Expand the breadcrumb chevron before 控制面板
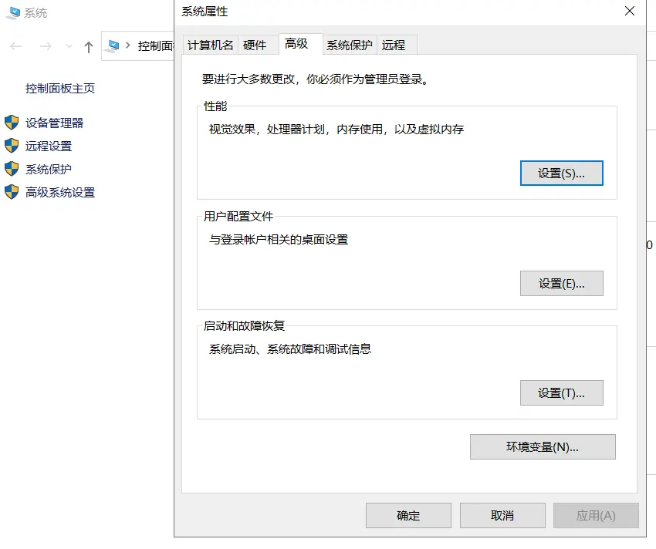The height and width of the screenshot is (549, 656). coord(129,45)
